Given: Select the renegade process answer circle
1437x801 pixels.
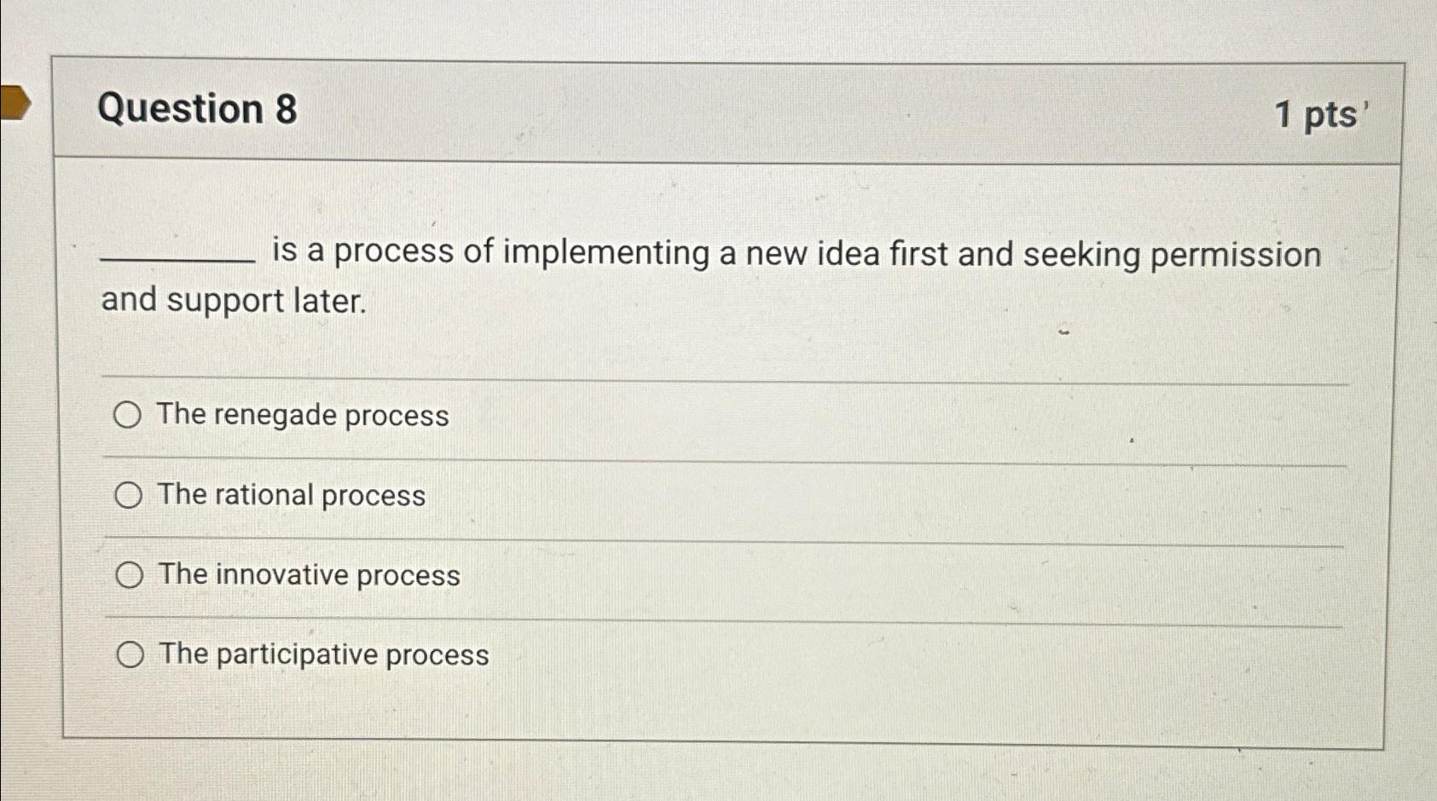Looking at the screenshot, I should pos(129,417).
